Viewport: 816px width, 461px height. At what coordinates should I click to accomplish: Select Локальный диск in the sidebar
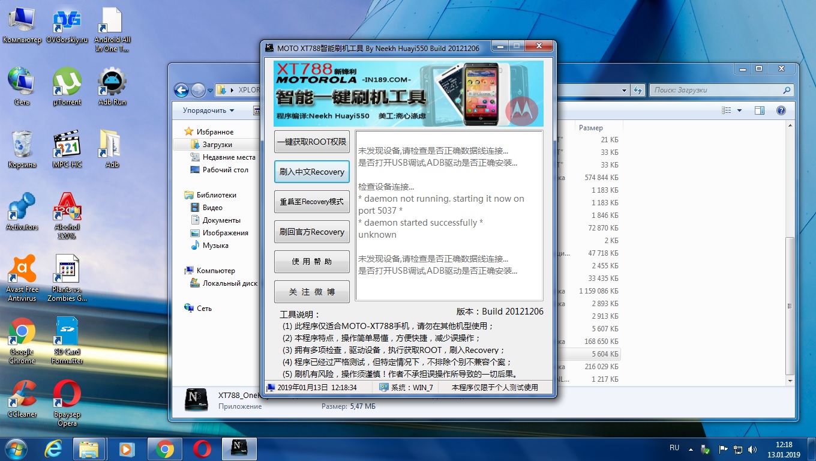(x=224, y=283)
